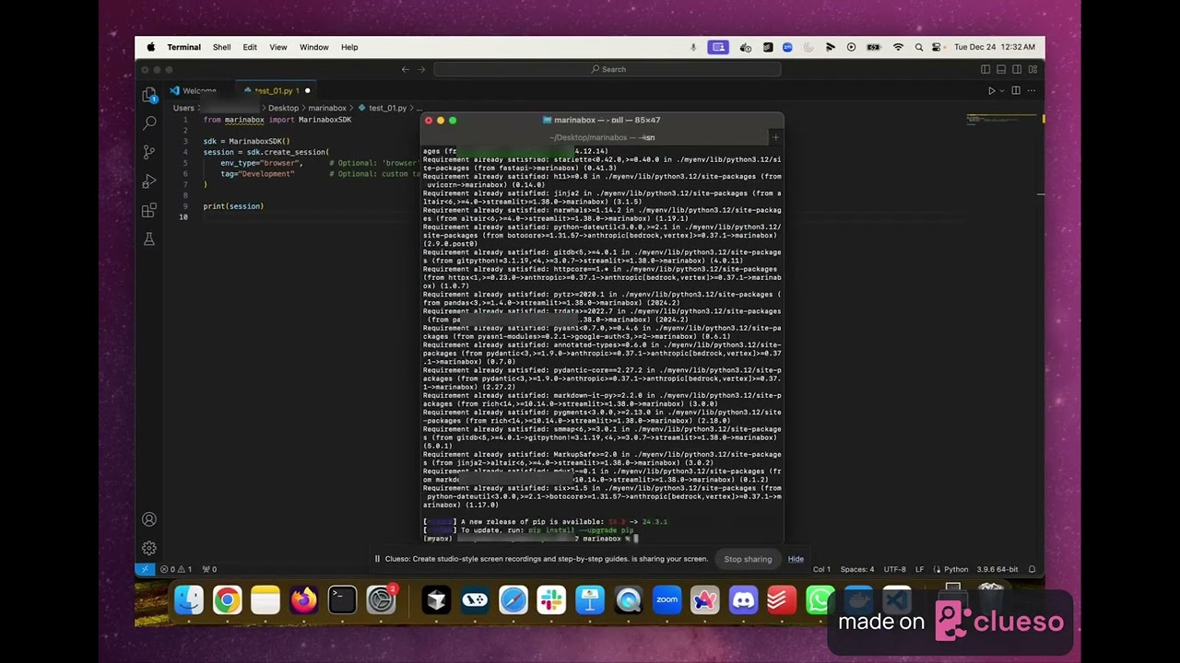The image size is (1180, 663).
Task: Toggle the secondary side bar layout
Action: coord(1017,69)
